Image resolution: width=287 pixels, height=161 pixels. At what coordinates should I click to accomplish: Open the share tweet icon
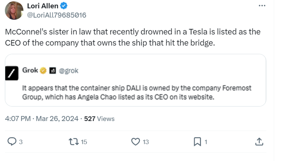coord(259,142)
